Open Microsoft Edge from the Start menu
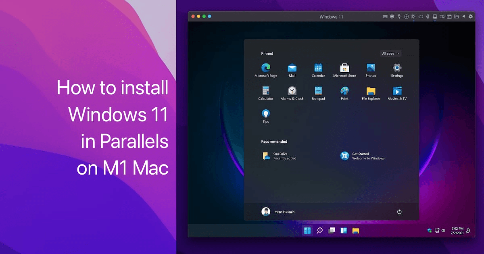The image size is (484, 254). 265,67
